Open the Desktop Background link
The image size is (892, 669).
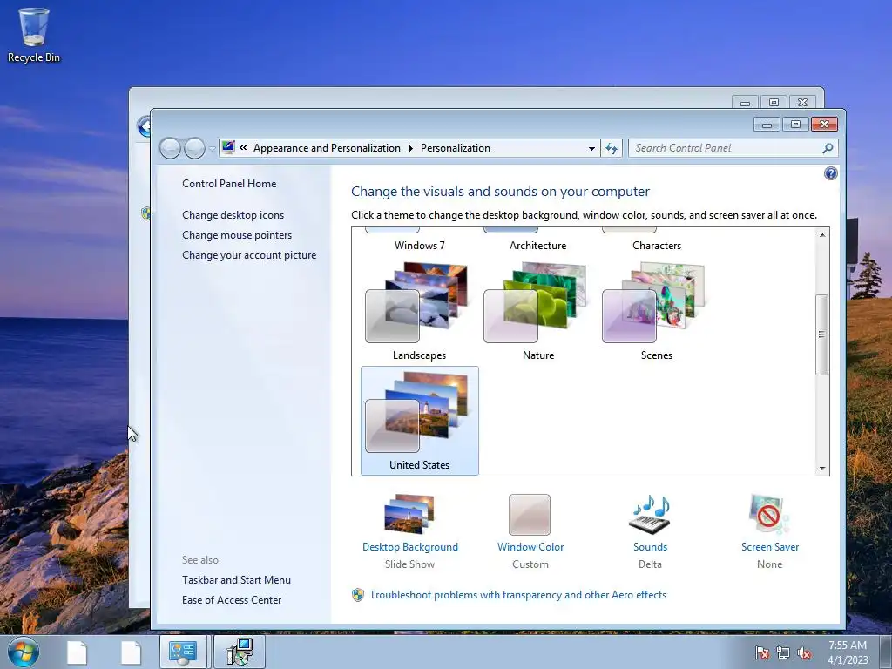tap(410, 547)
